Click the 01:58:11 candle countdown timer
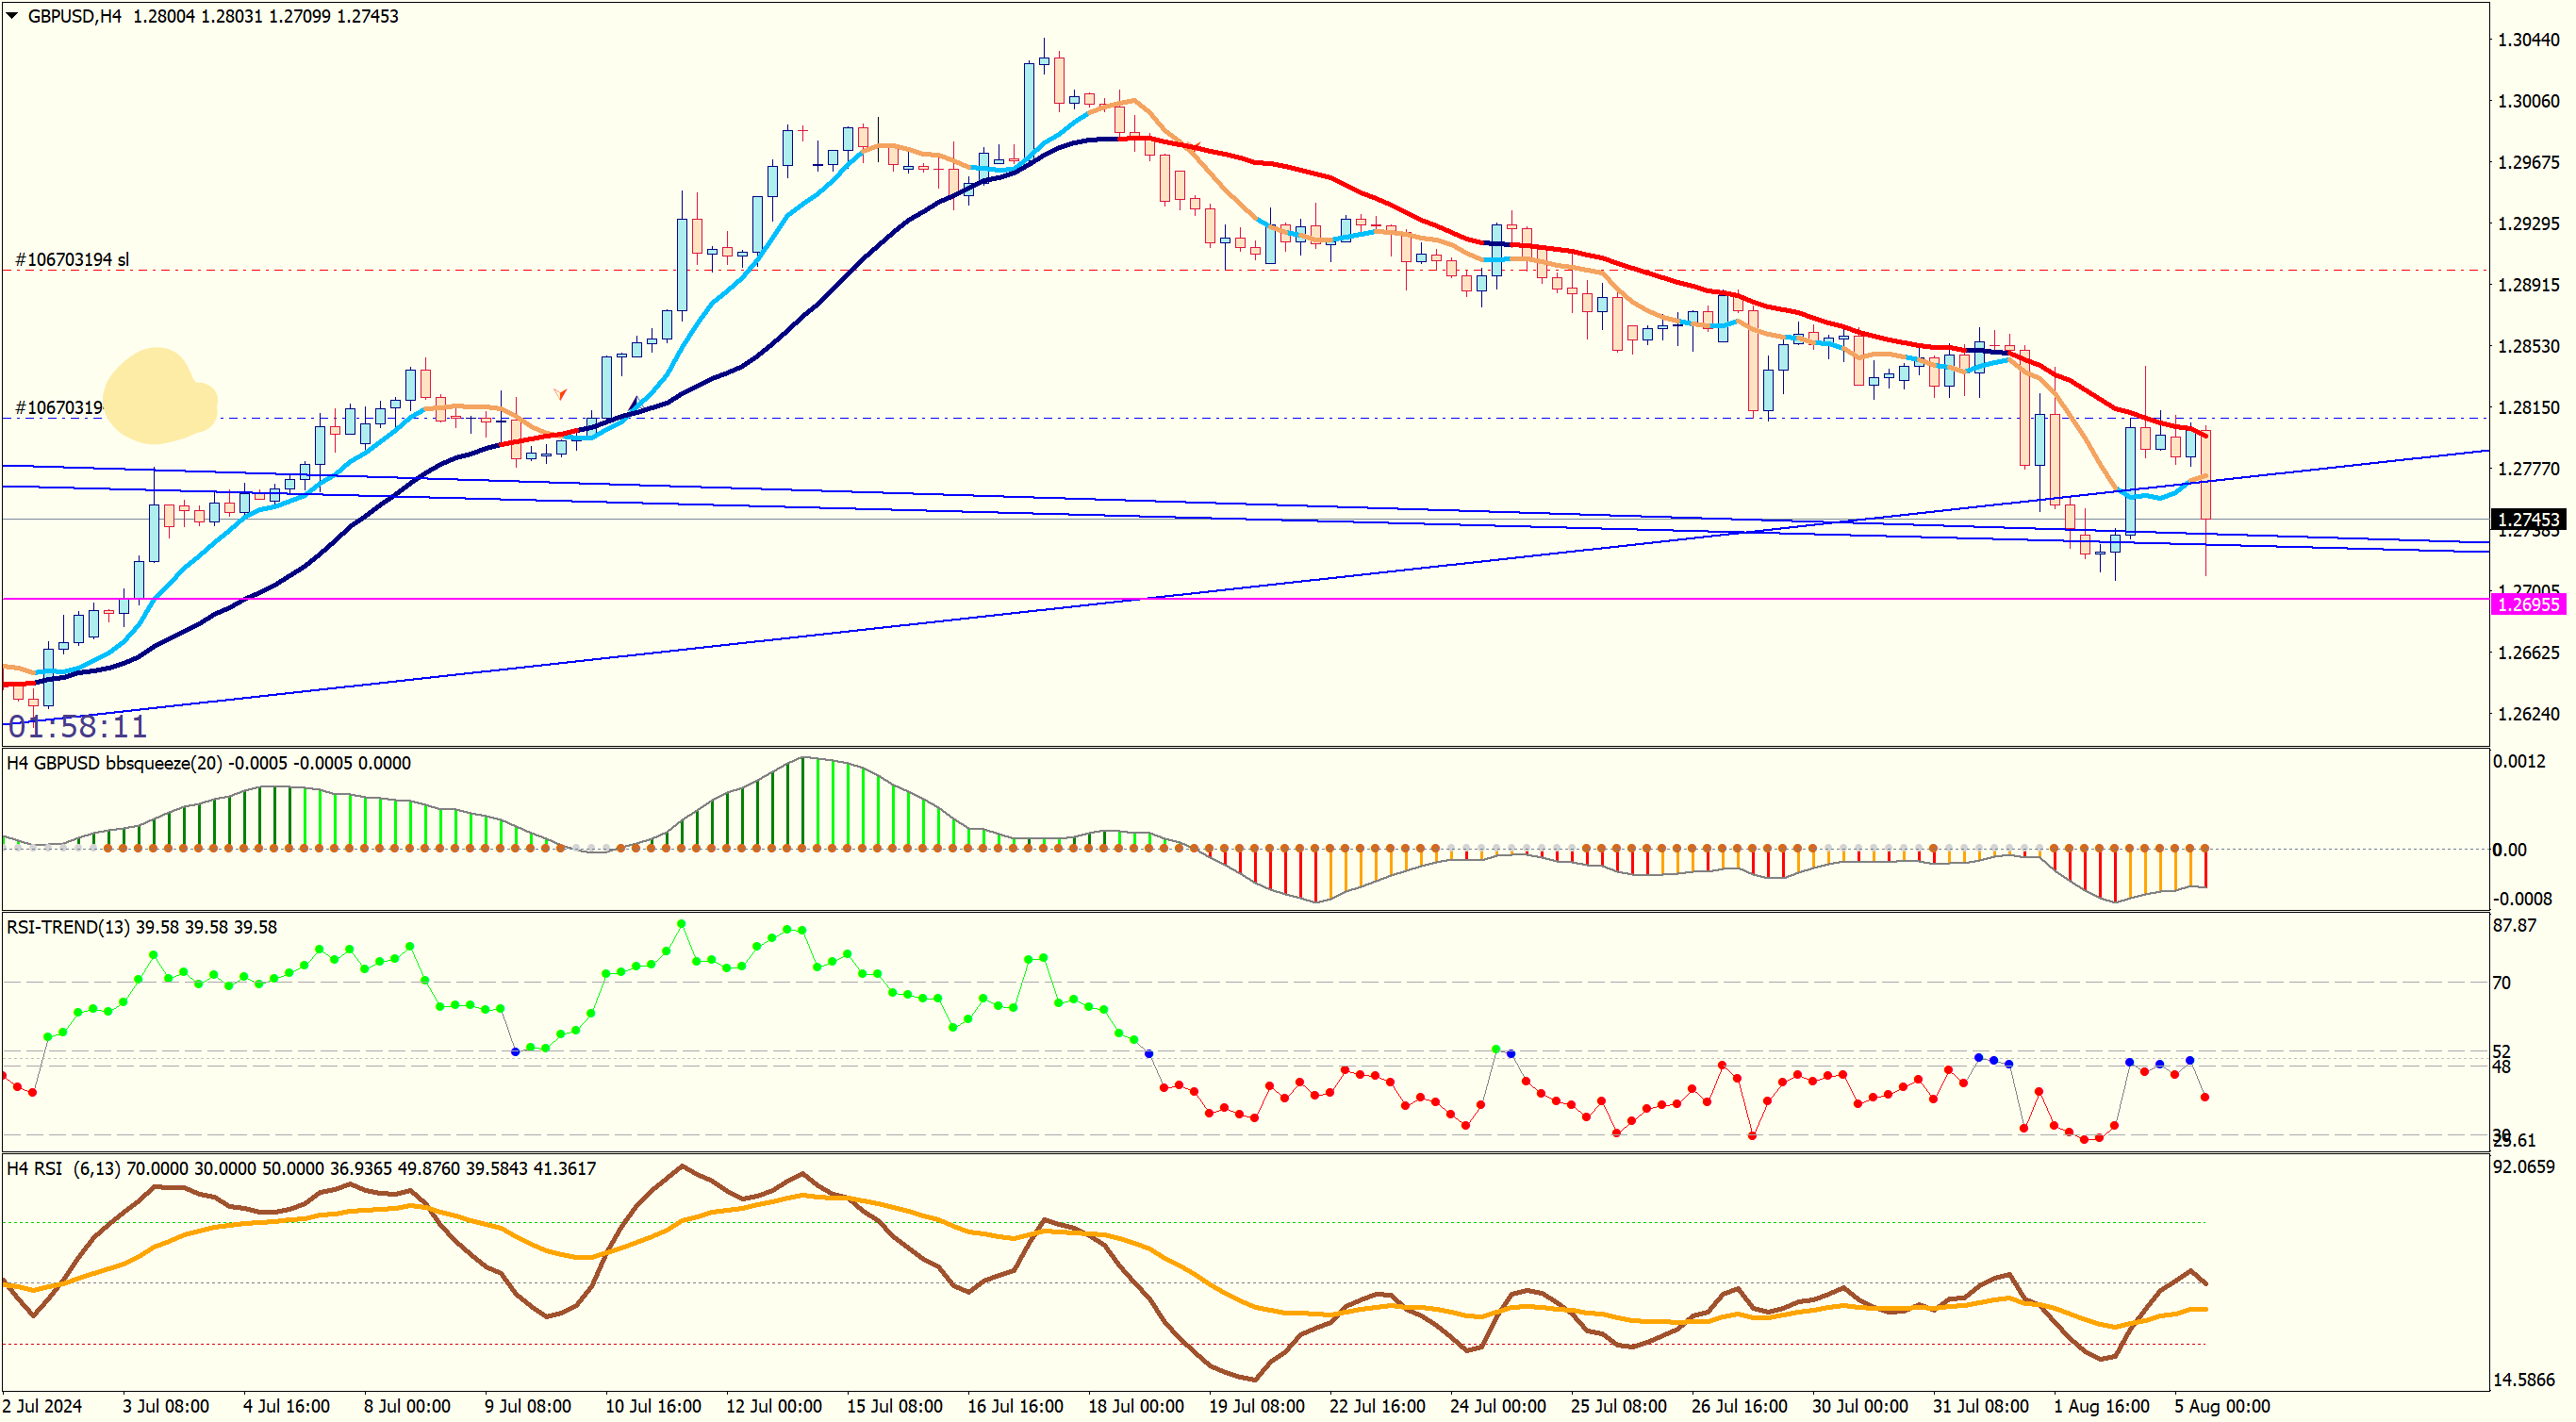This screenshot has width=2576, height=1422. tap(78, 726)
